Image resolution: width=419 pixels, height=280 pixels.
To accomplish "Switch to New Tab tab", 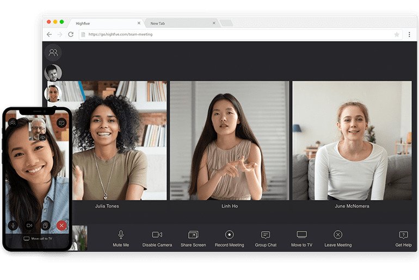I will click(x=182, y=23).
